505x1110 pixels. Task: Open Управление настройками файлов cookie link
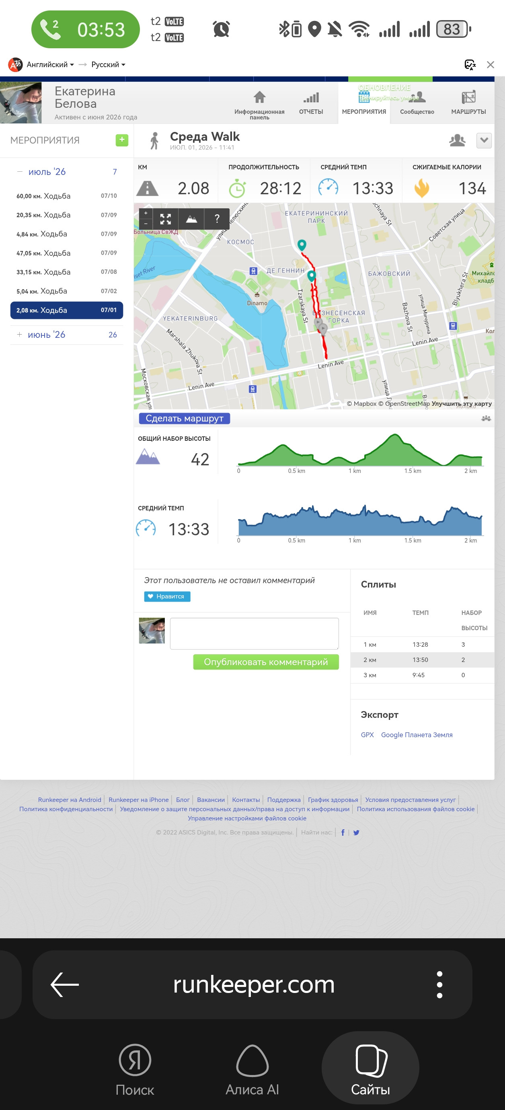(x=247, y=818)
